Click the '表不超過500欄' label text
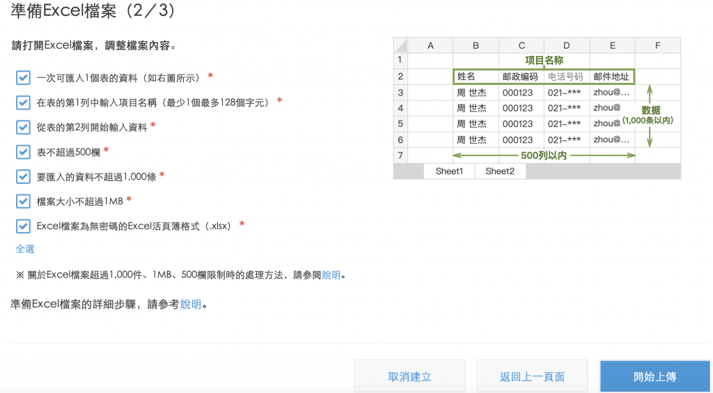Viewport: 713px width, 393px height. (68, 152)
